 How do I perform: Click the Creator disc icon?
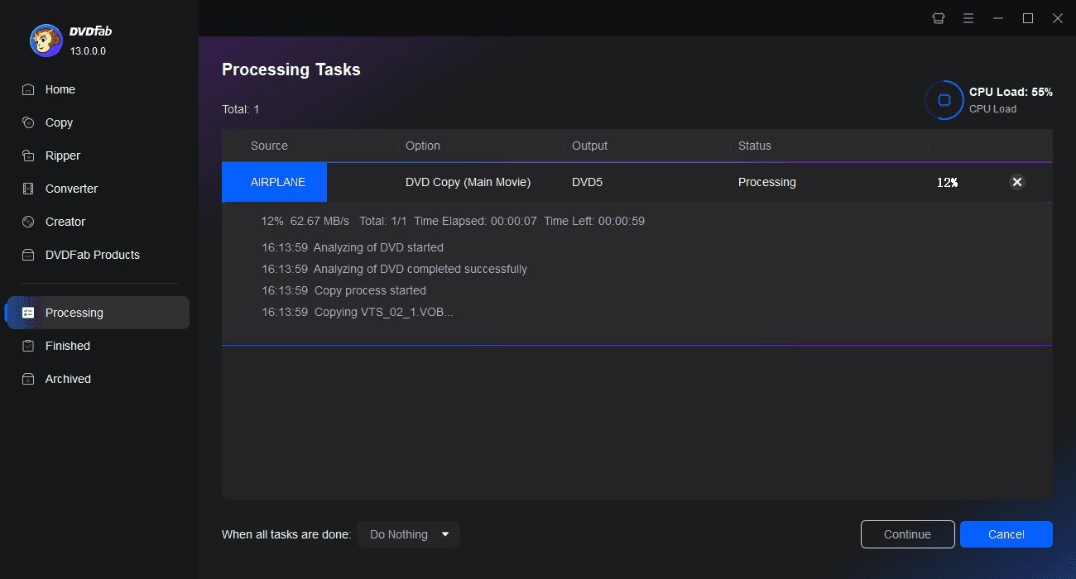pyautogui.click(x=28, y=222)
